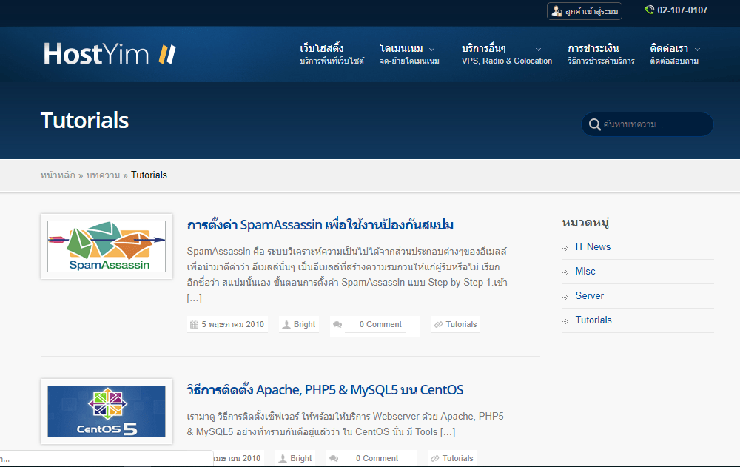This screenshot has width=740, height=467.
Task: Click Tutorials tag on CentOS post
Action: point(457,459)
